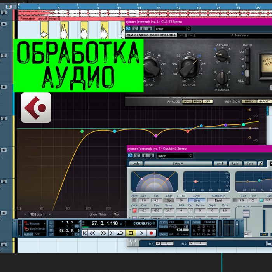Open Doubler2 'голос' preset browser icon
The width and height of the screenshot is (272, 272).
click(x=191, y=155)
